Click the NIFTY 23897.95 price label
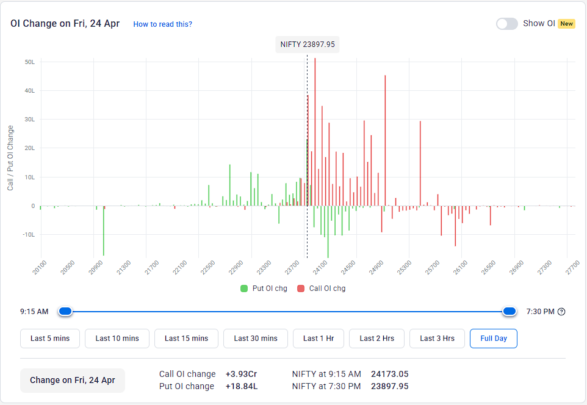This screenshot has height=405, width=587. 307,44
